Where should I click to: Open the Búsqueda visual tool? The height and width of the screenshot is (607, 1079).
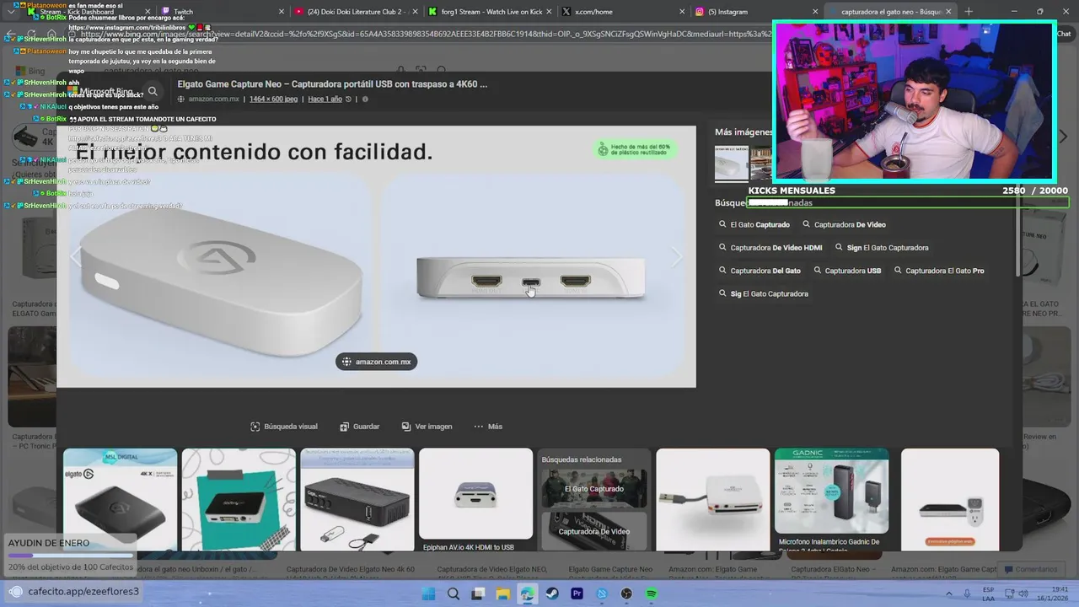tap(283, 427)
